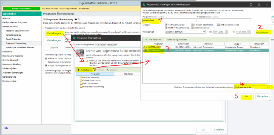Viewport: 274px width, 135px height.
Task: Enable Programmen mit digitaler checkbox
Action: tap(46, 62)
